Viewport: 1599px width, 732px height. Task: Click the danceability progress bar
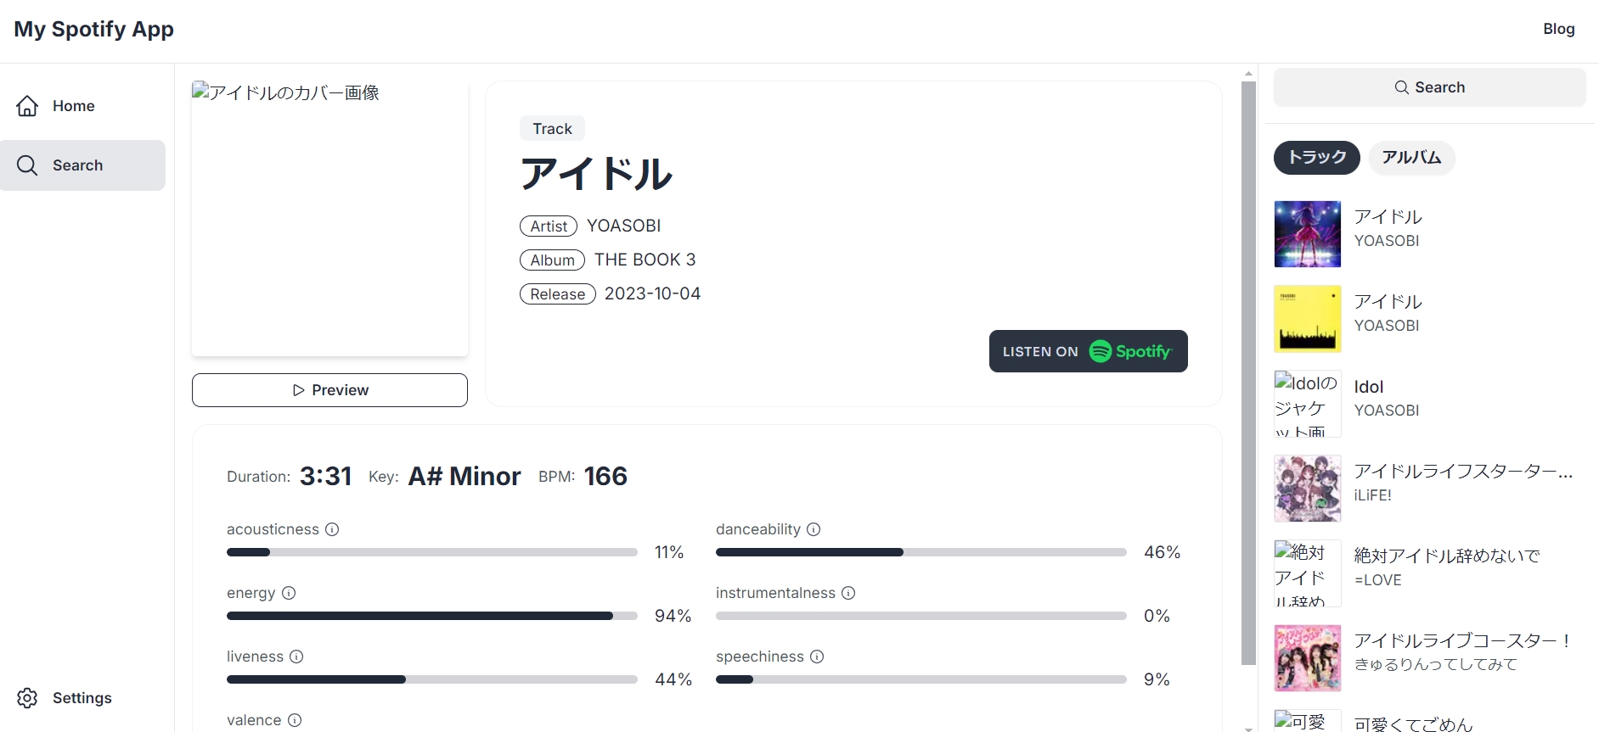point(921,552)
